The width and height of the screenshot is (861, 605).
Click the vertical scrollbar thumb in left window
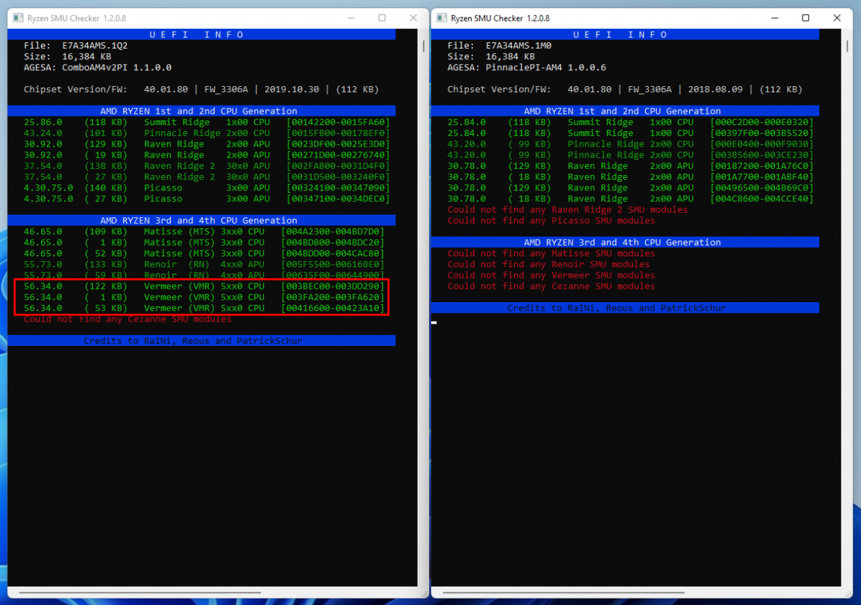[423, 46]
